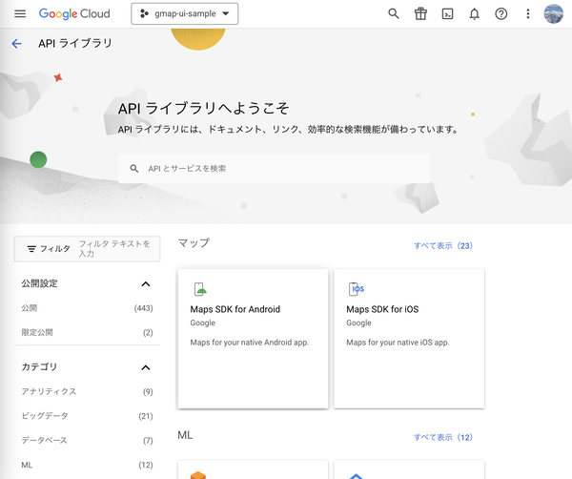Go back using the blue arrow
Viewport: 572px width, 479px height.
point(17,44)
